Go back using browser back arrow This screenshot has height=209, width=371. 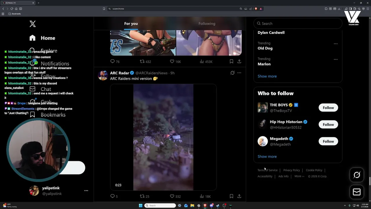(3, 9)
